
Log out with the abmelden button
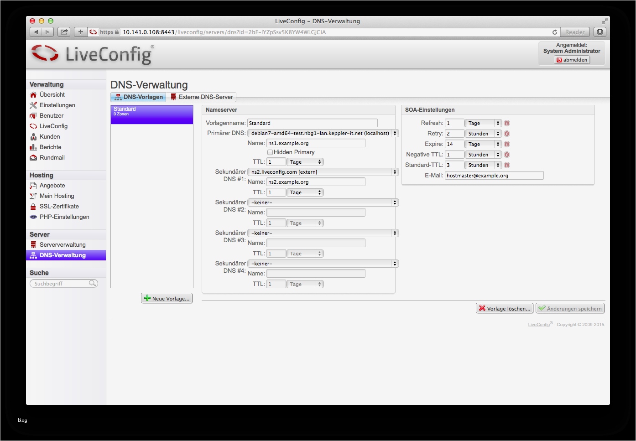(x=572, y=60)
